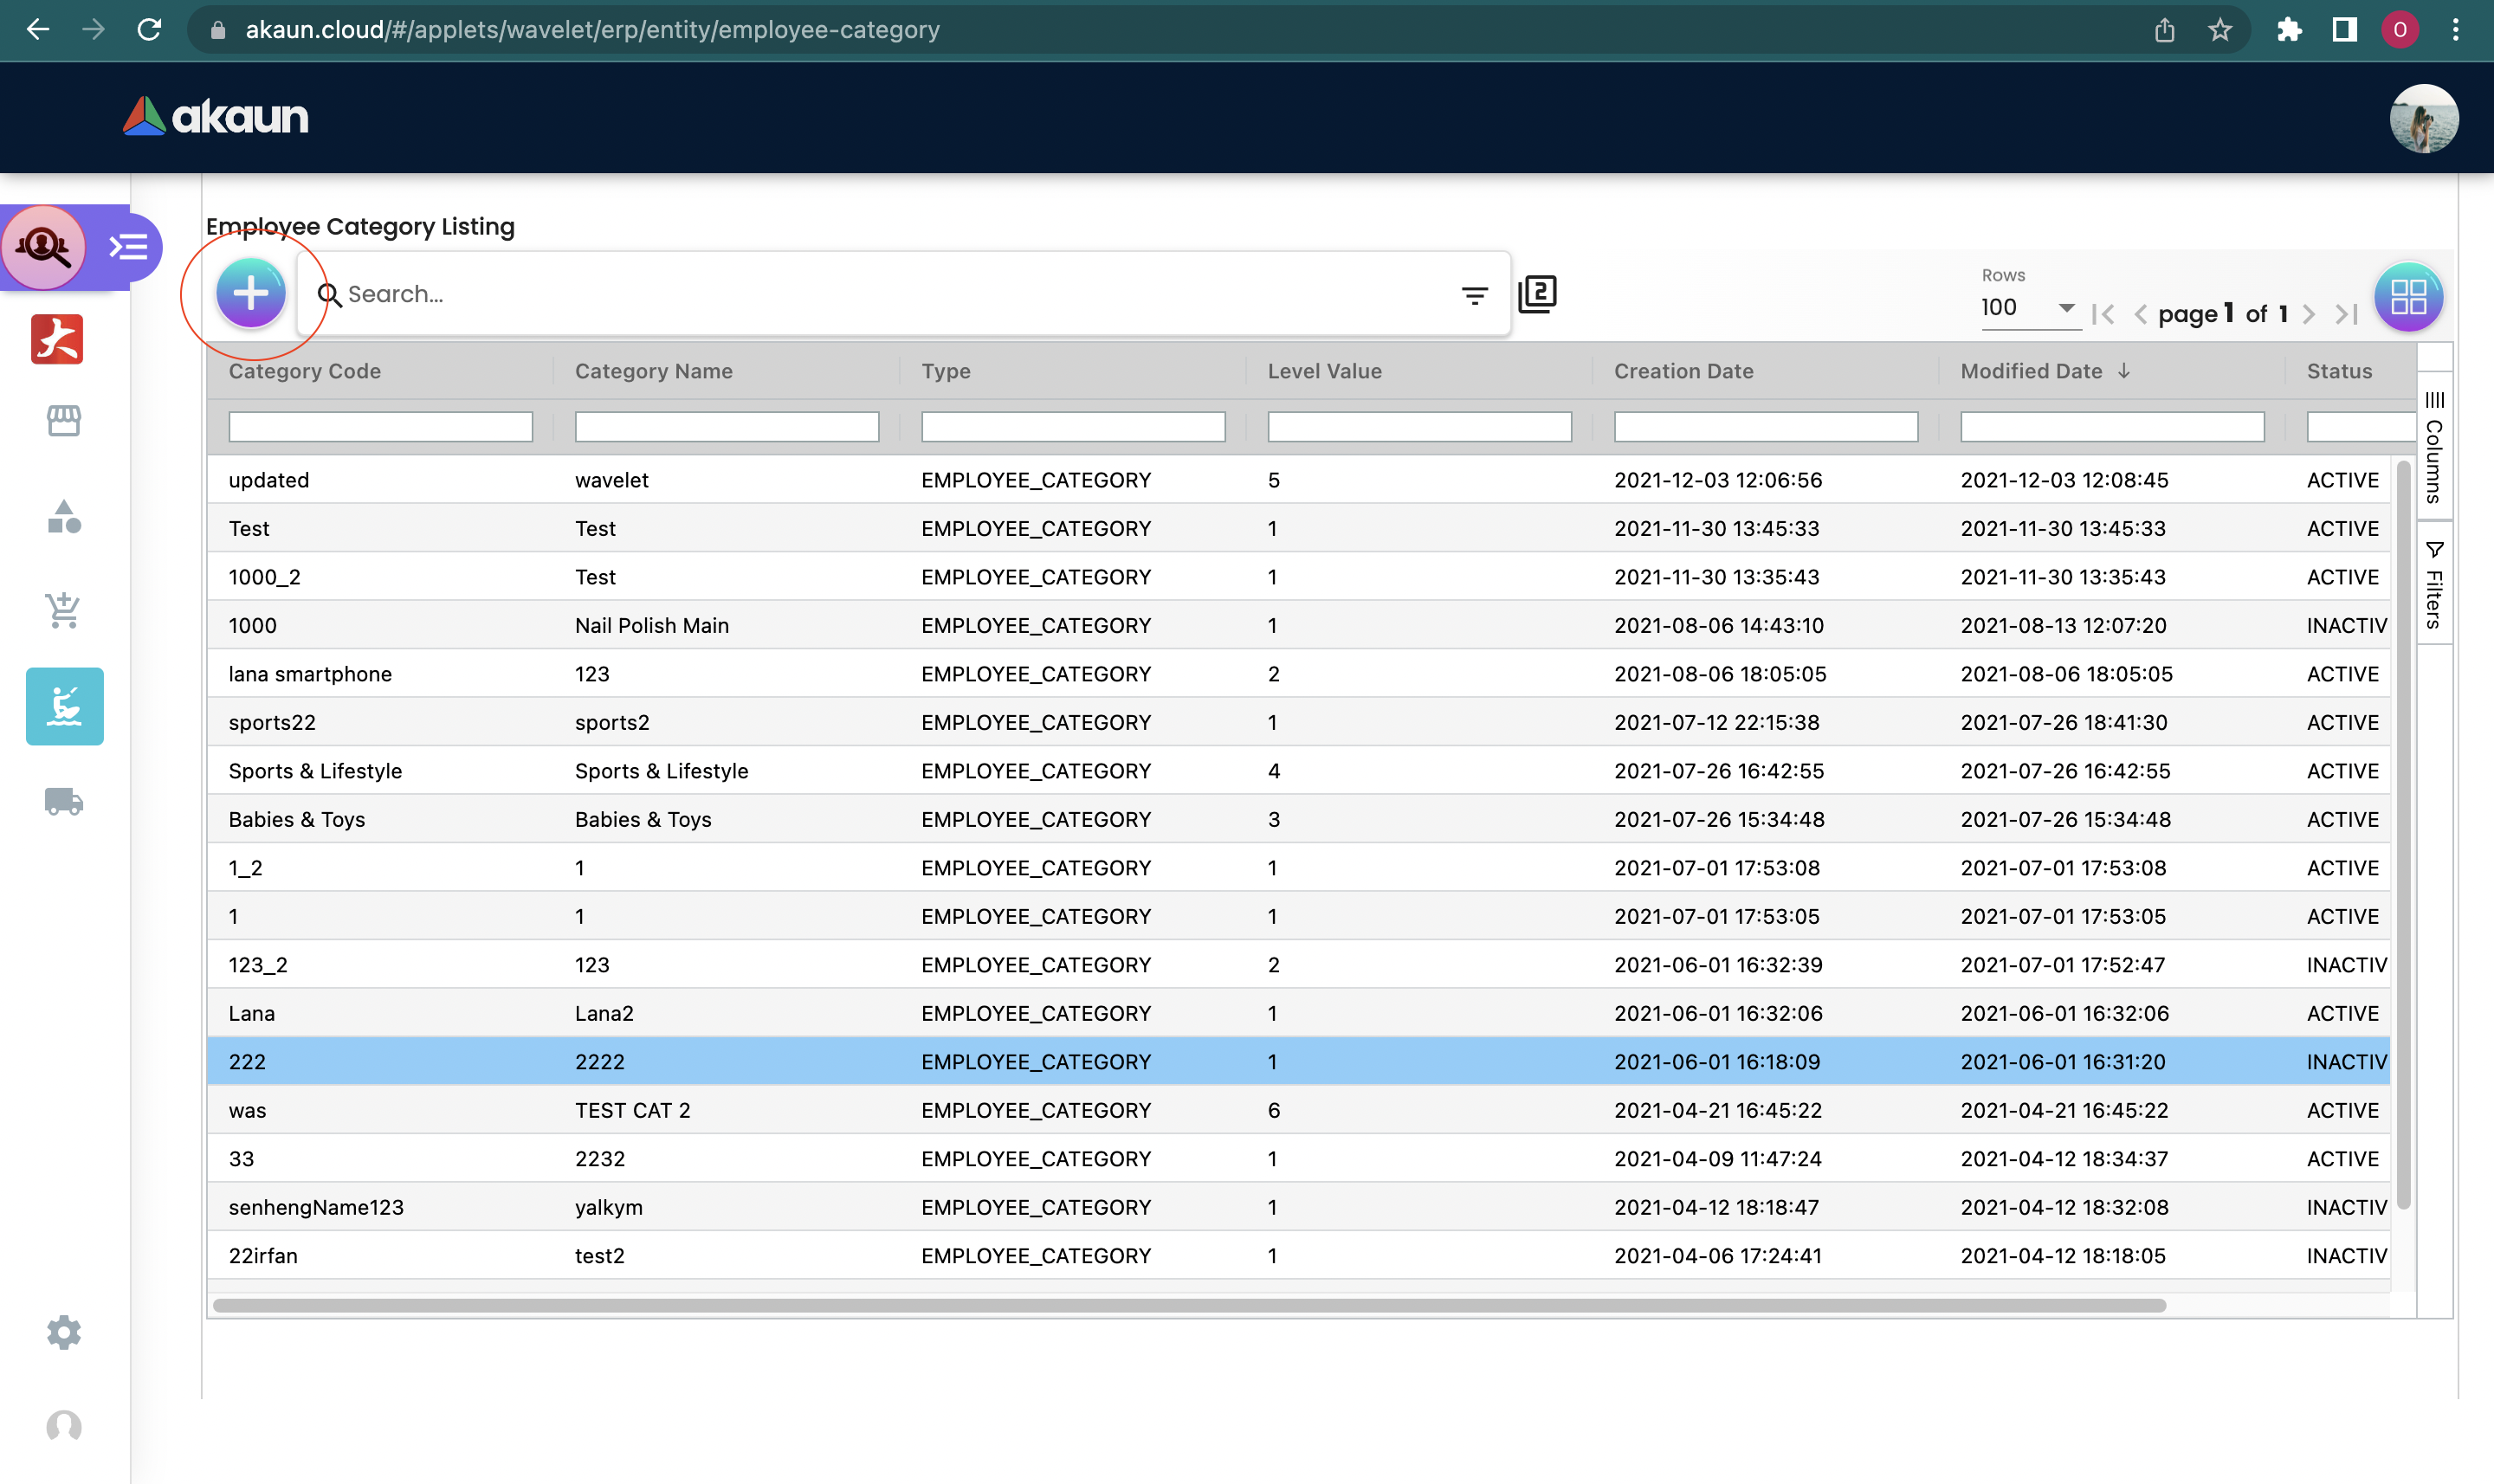Open the shapes icon in the sidebar
Screen dimensions: 2494x1484
[64, 517]
